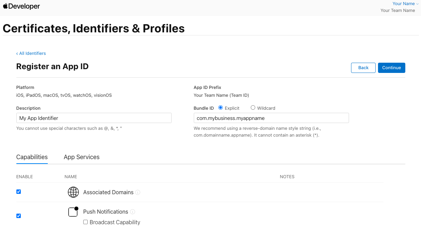This screenshot has width=421, height=231.
Task: Click the Push Notifications badge icon
Action: point(73,212)
